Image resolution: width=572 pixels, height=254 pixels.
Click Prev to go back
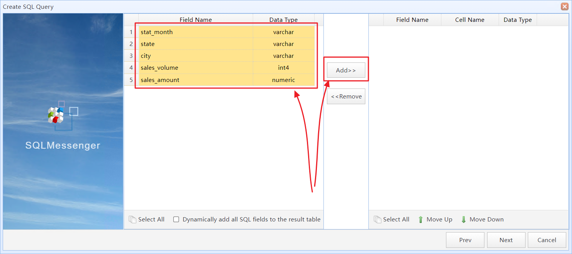(x=465, y=240)
